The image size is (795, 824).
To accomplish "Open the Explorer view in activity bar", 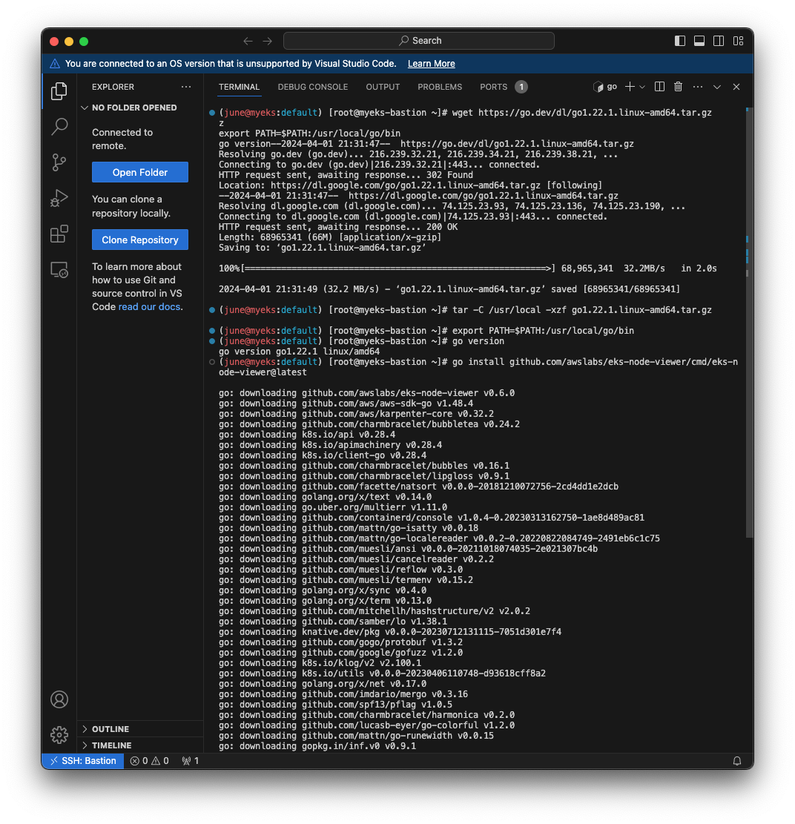I will (59, 91).
